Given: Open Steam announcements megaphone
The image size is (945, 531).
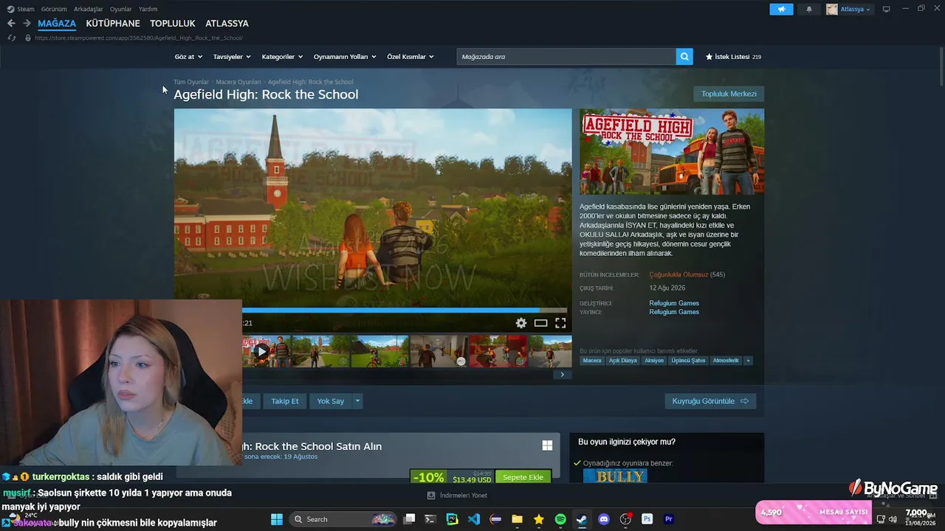Looking at the screenshot, I should (x=781, y=10).
